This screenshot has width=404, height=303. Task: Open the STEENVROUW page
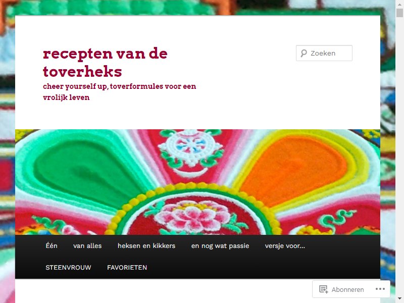68,268
